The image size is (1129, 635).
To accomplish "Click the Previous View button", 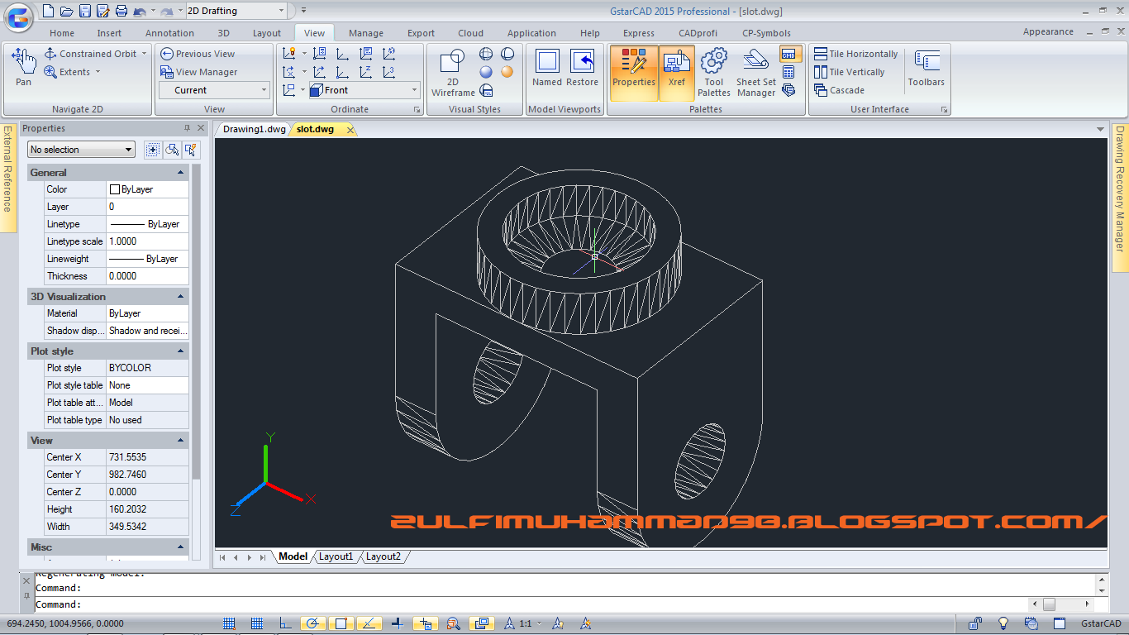I will coord(198,54).
